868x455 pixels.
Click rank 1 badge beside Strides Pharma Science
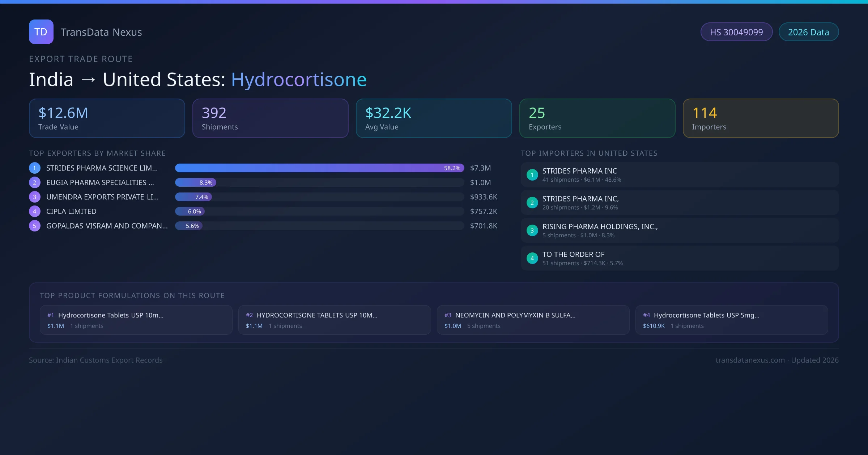[x=35, y=168]
